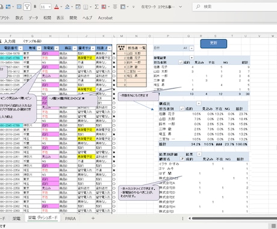Click the status bar view icon at bottom right
The width and height of the screenshot is (277, 229).
pos(273,226)
